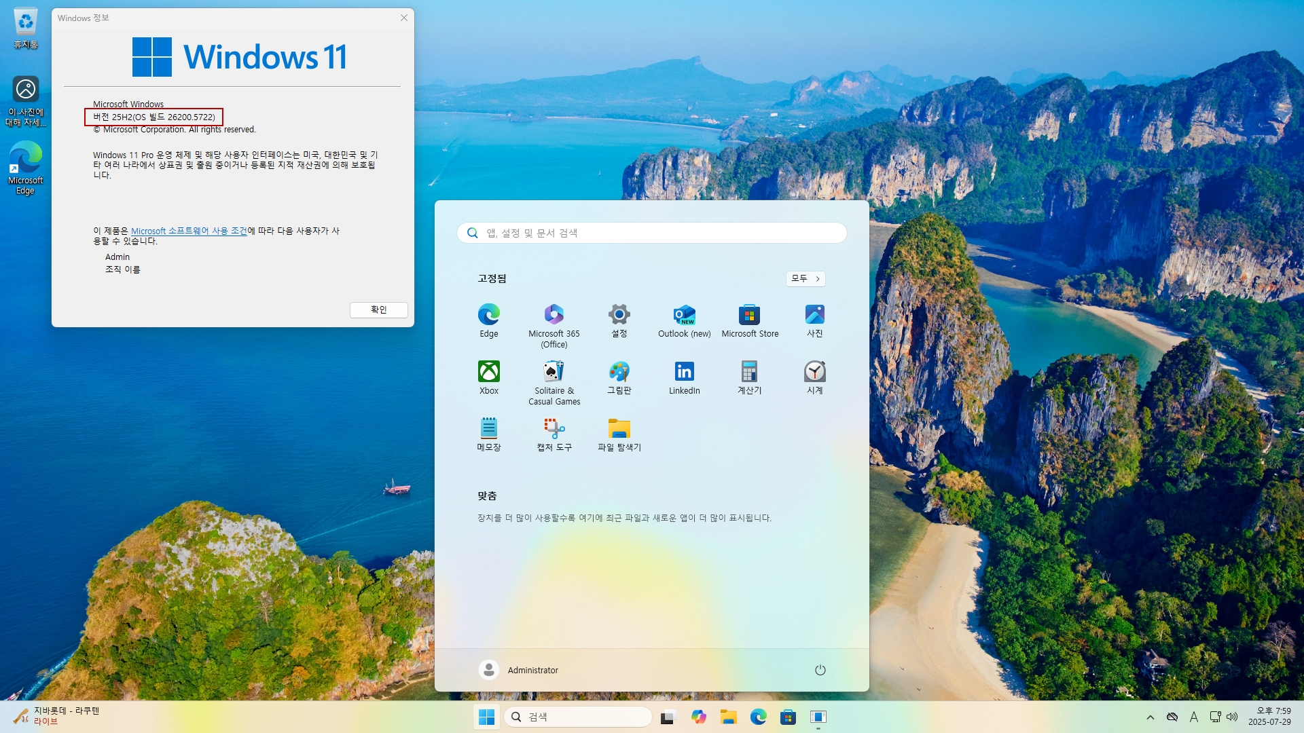The image size is (1304, 733).
Task: Open Administrator account menu
Action: coord(518,670)
